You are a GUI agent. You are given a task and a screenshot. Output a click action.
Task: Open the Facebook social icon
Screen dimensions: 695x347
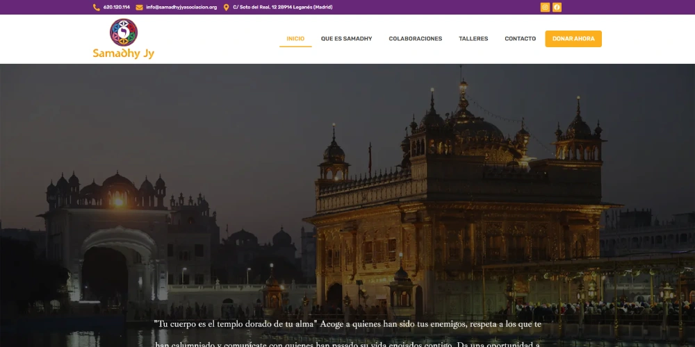tap(557, 8)
